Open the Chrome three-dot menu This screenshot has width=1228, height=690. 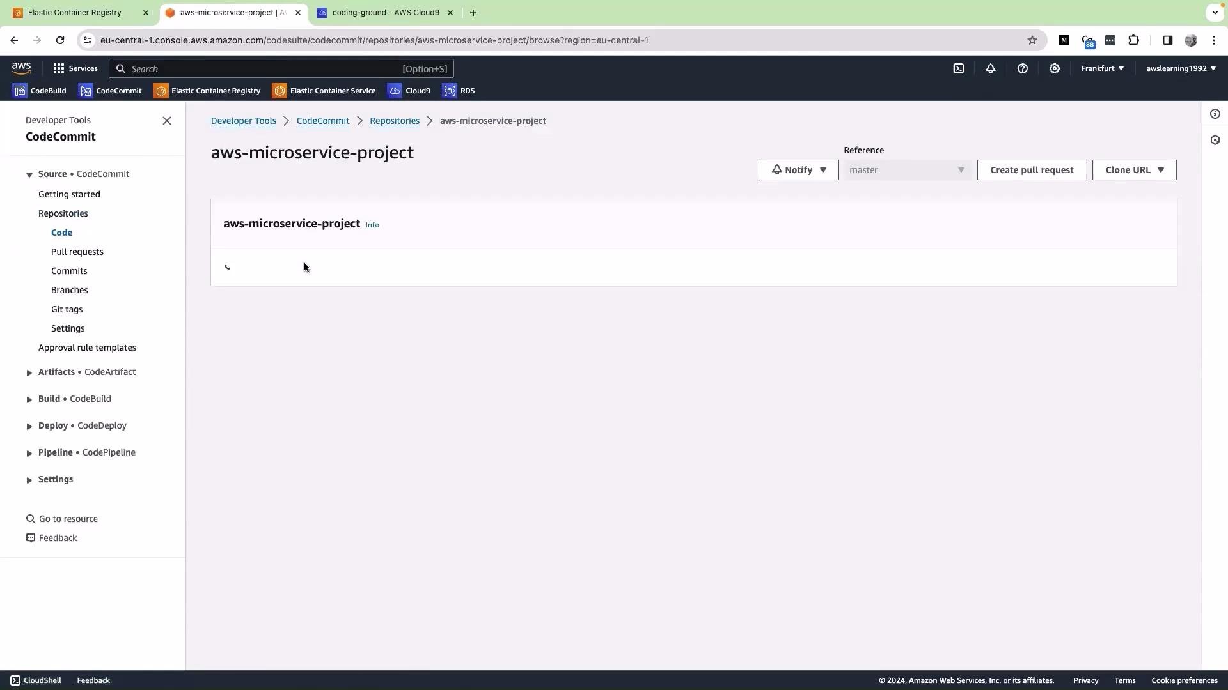tap(1214, 40)
